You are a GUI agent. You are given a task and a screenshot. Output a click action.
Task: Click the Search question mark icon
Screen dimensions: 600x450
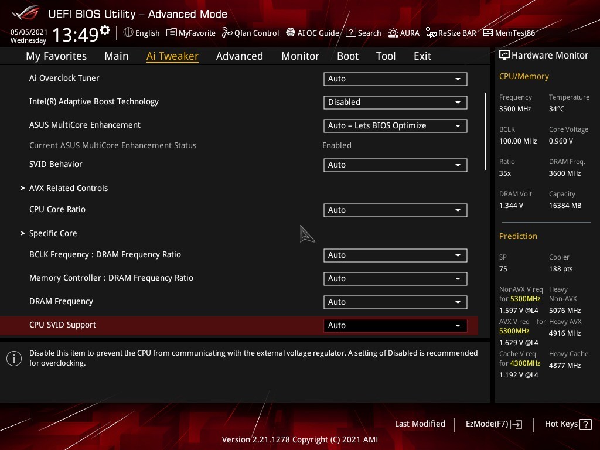(350, 33)
